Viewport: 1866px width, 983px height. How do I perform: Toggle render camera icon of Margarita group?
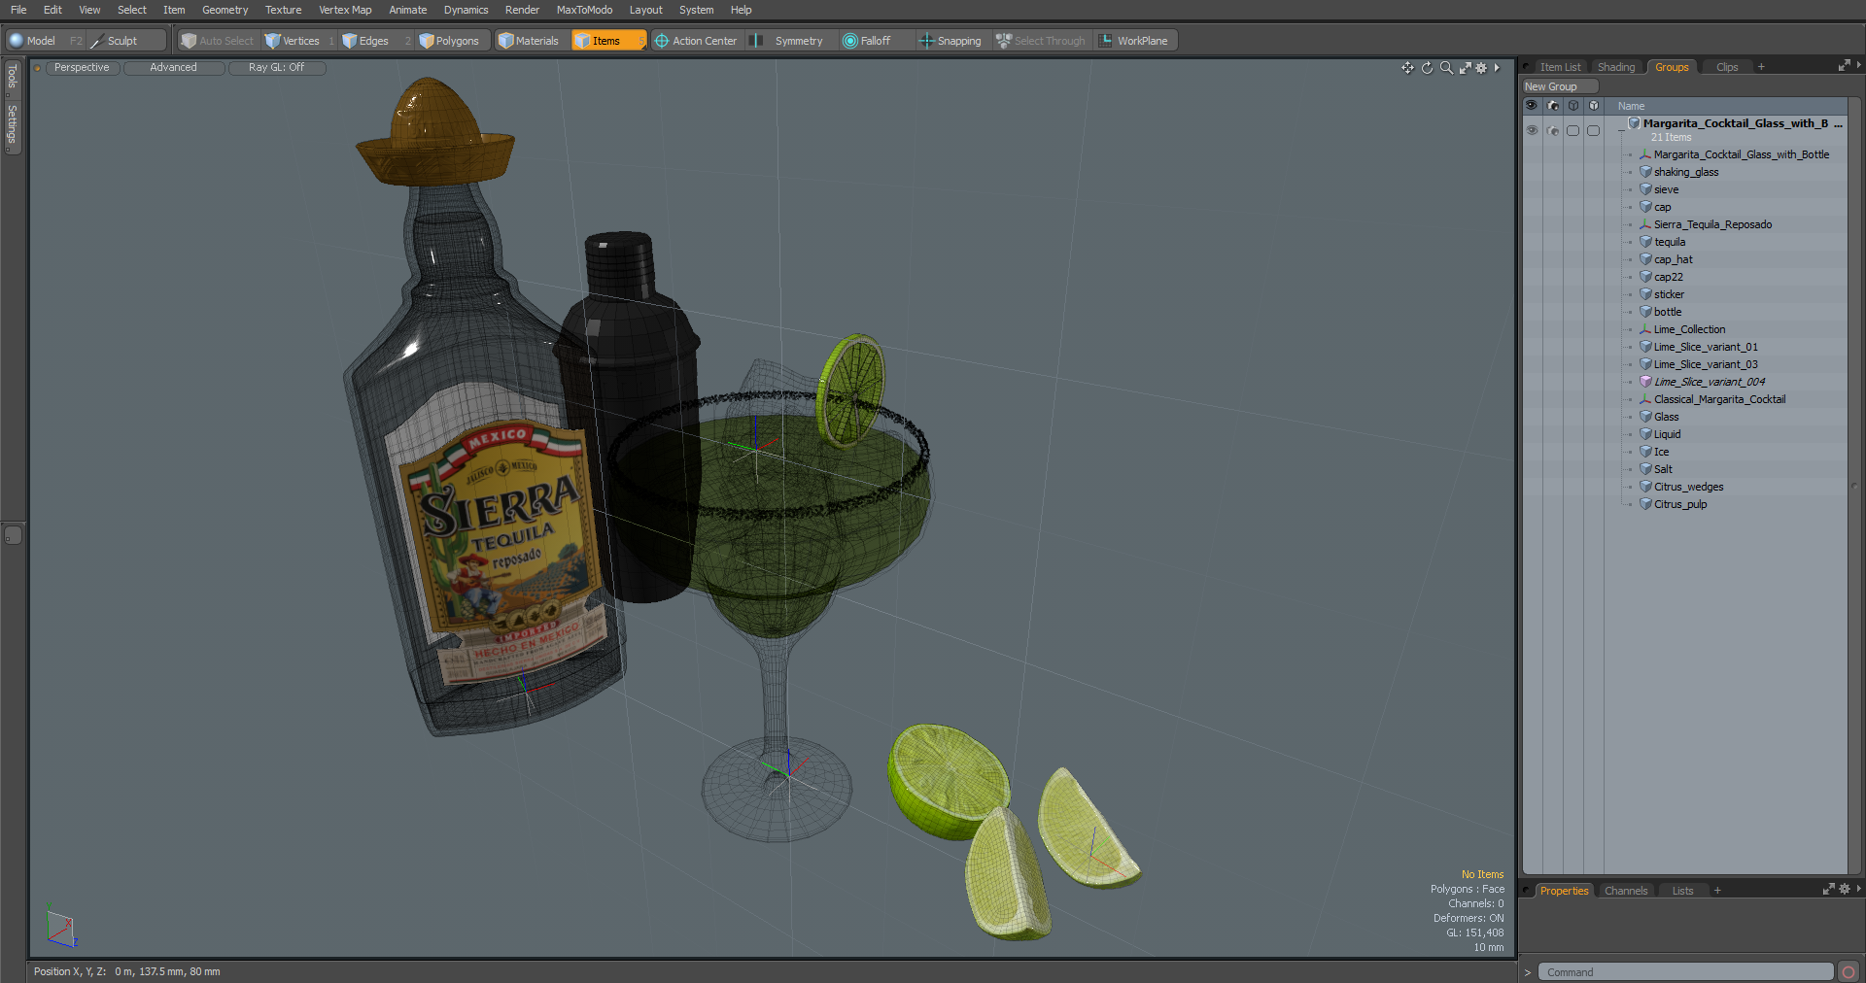(x=1552, y=130)
